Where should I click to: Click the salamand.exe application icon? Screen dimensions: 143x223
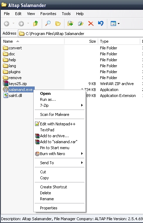pos(6,90)
